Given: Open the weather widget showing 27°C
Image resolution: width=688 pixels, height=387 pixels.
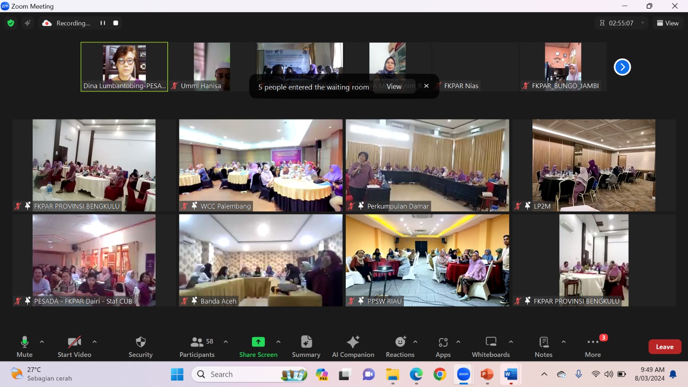Looking at the screenshot, I should (41, 374).
